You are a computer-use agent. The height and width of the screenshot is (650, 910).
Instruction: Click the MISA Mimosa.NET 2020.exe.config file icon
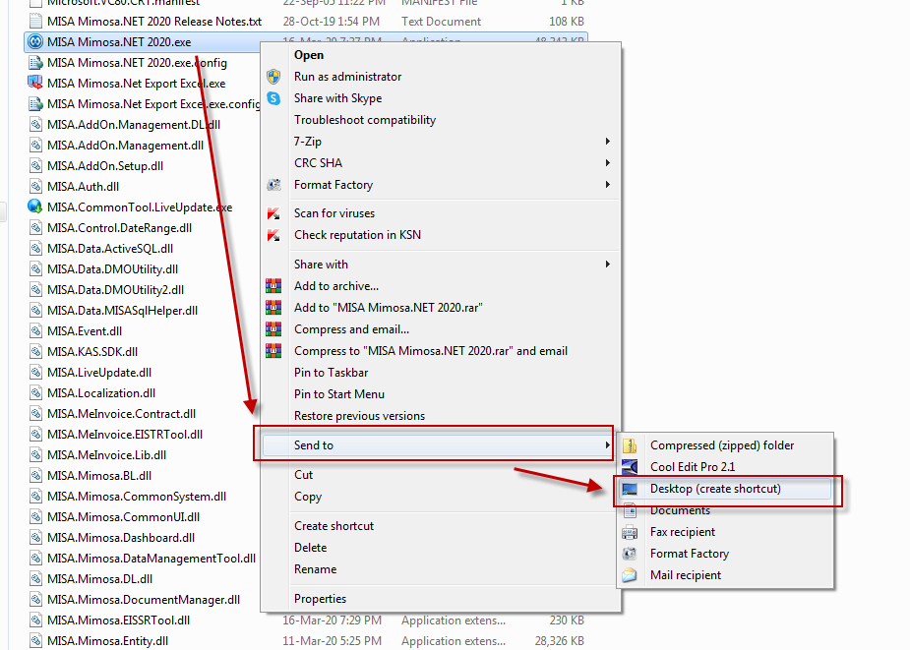tap(35, 63)
